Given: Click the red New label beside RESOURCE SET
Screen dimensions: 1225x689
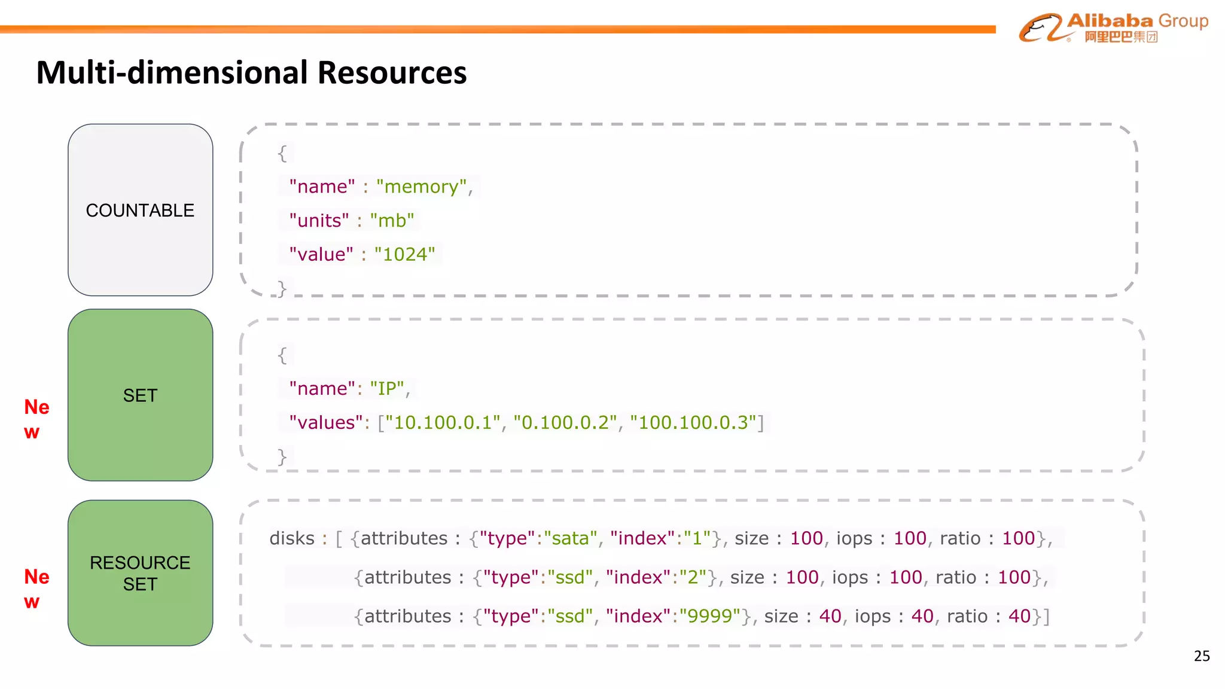Looking at the screenshot, I should 36,589.
